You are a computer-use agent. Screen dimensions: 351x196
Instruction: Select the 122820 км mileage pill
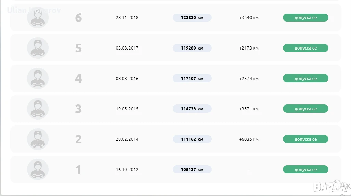point(192,18)
